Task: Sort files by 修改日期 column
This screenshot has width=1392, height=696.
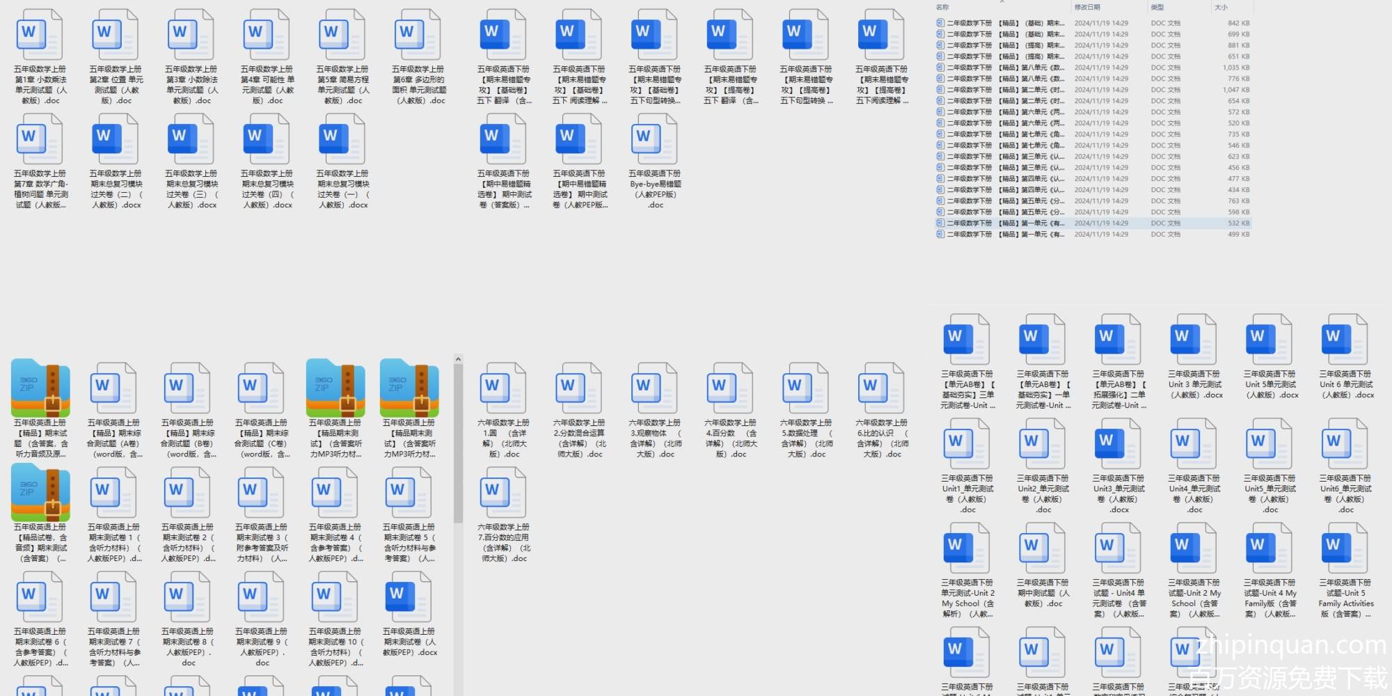Action: coord(1087,7)
